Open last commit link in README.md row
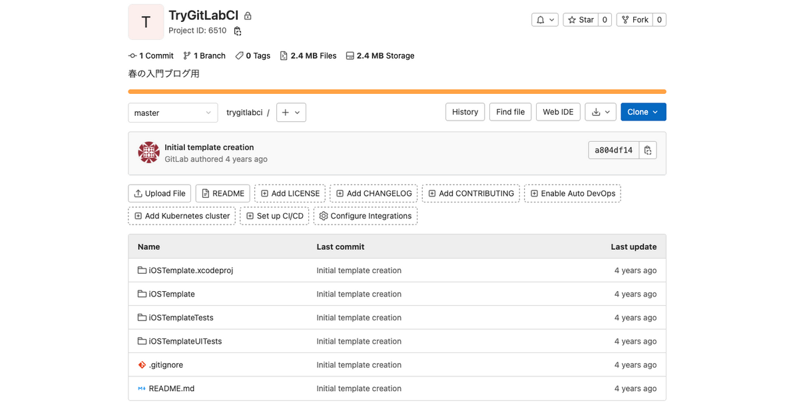Screen dimensions: 799x407 click(x=359, y=388)
